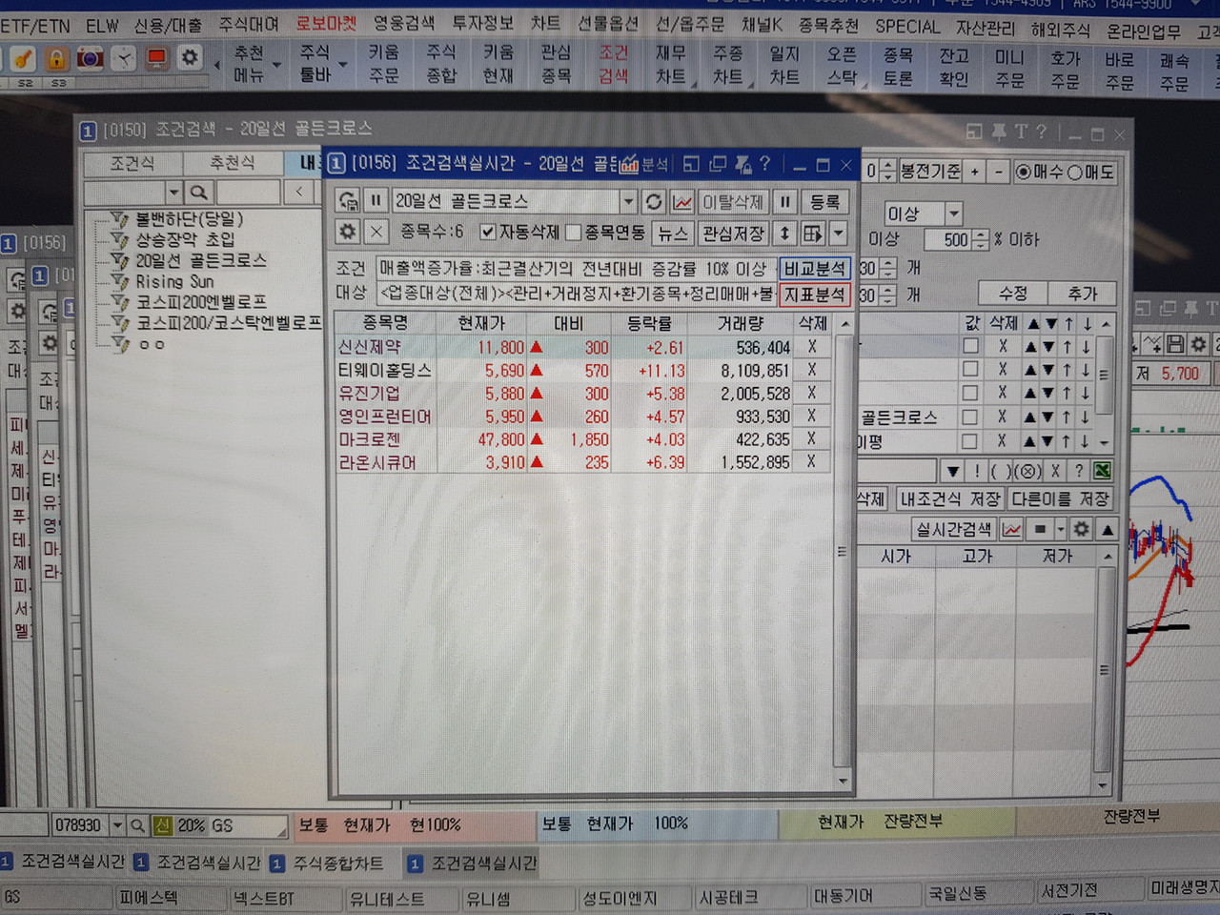This screenshot has width=1220, height=915.
Task: Expand the 이상 combo box
Action: 953,213
